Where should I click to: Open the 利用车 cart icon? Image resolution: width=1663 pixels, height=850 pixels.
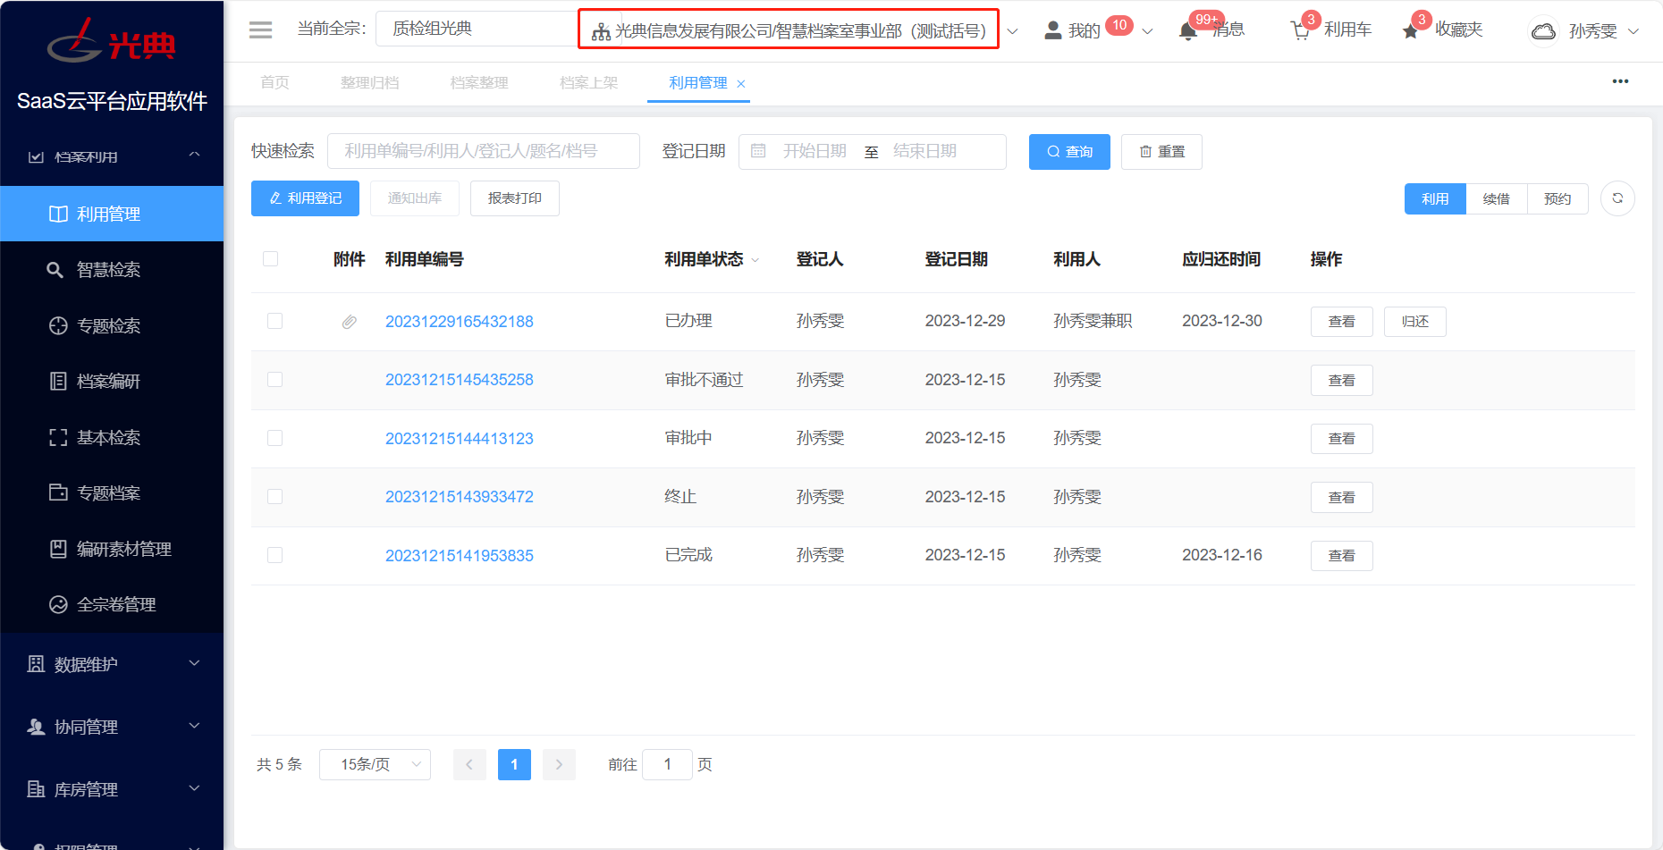tap(1301, 30)
